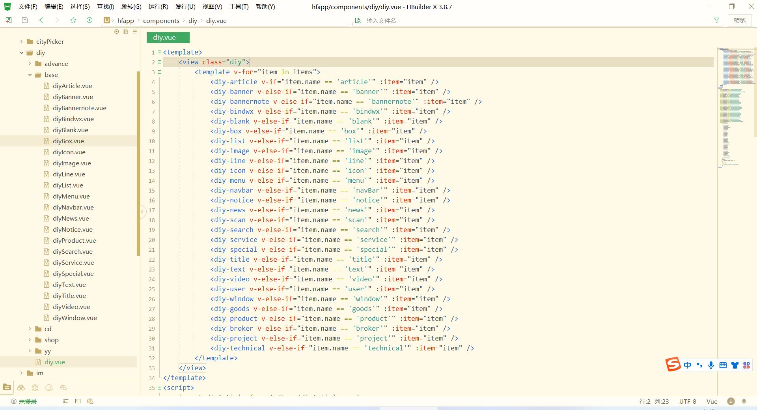
Task: Open the Sogou skin shirt icon
Action: (x=735, y=365)
